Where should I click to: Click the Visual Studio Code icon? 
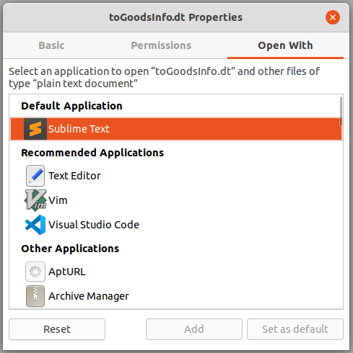coord(35,225)
